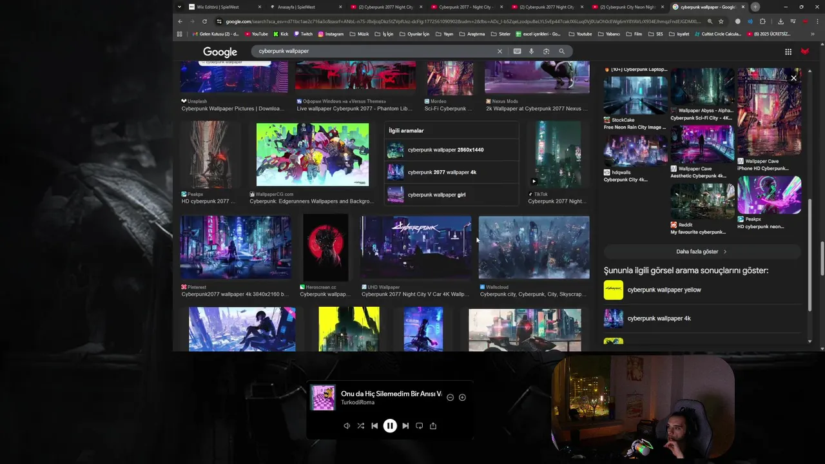Select related search cyberpunk 2077 wallpaper 4k
825x464 pixels.
point(452,172)
